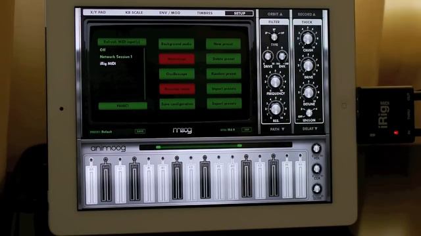Click the COR knob beside the keyboard
The image size is (421, 236).
(317, 168)
